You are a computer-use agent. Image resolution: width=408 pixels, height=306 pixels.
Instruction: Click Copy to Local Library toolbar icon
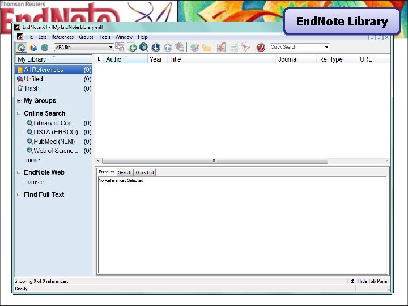(120, 47)
